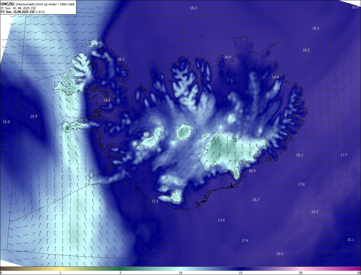Screen dimensions: 361x275
Task: Click the value 11.3 on the map
Action: pyautogui.click(x=276, y=88)
